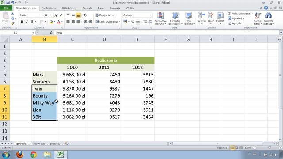The height and width of the screenshot is (159, 283).
Task: Open Formatuj jako tabelę gallery
Action: pyautogui.click(x=175, y=19)
